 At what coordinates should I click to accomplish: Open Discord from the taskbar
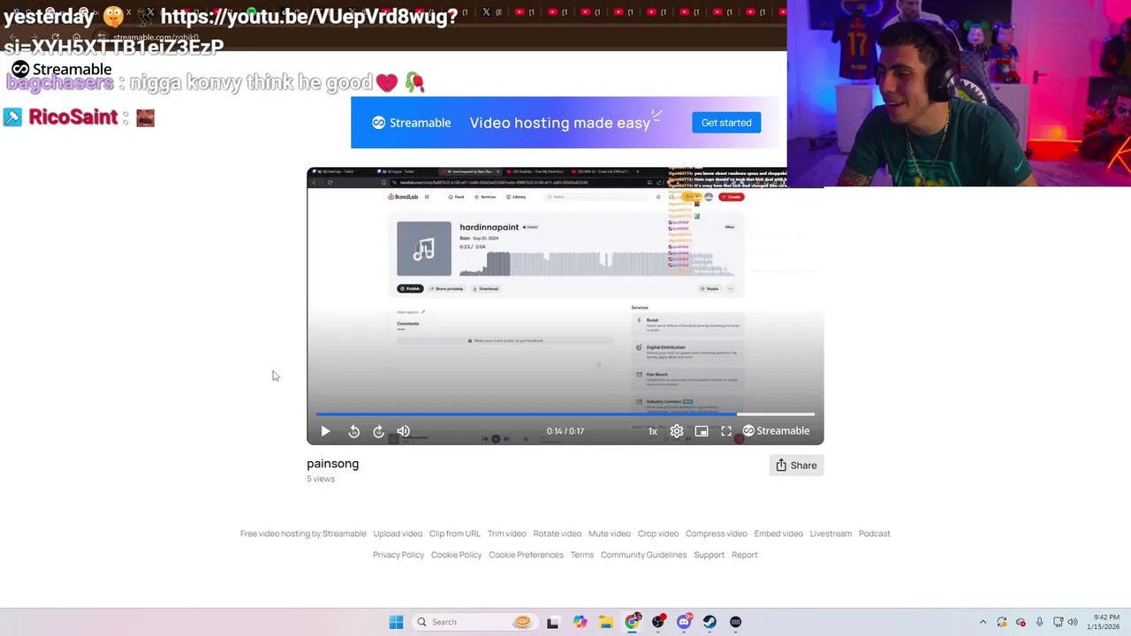pyautogui.click(x=684, y=622)
